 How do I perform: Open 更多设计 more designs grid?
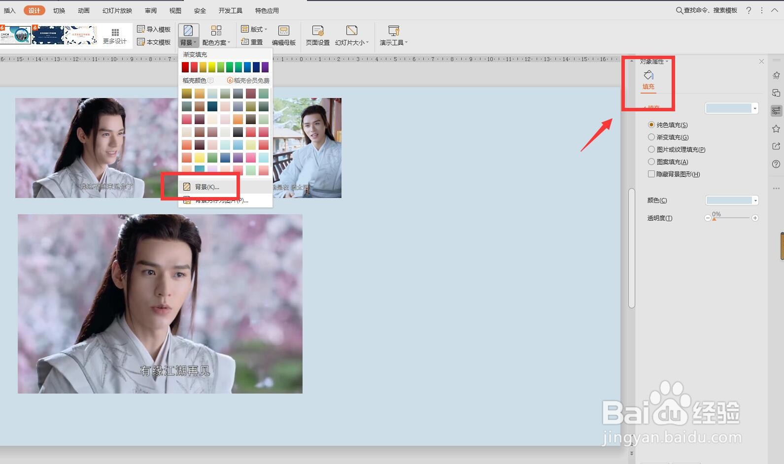coord(115,36)
